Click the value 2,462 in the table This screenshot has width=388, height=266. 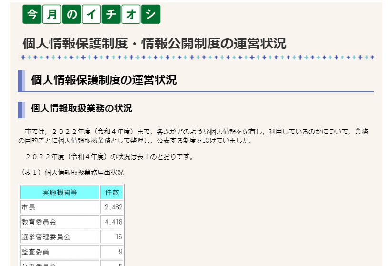point(114,207)
